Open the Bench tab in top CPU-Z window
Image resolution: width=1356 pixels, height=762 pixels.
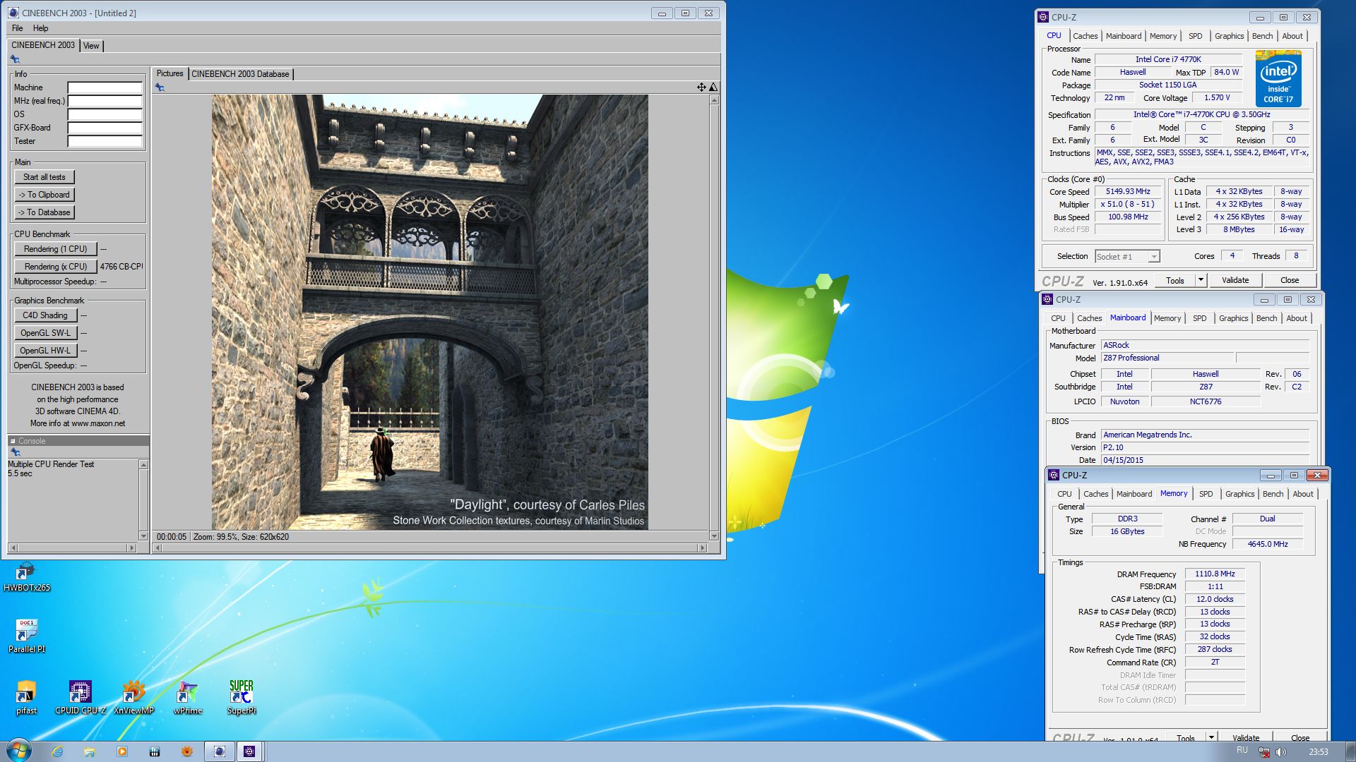click(1262, 36)
